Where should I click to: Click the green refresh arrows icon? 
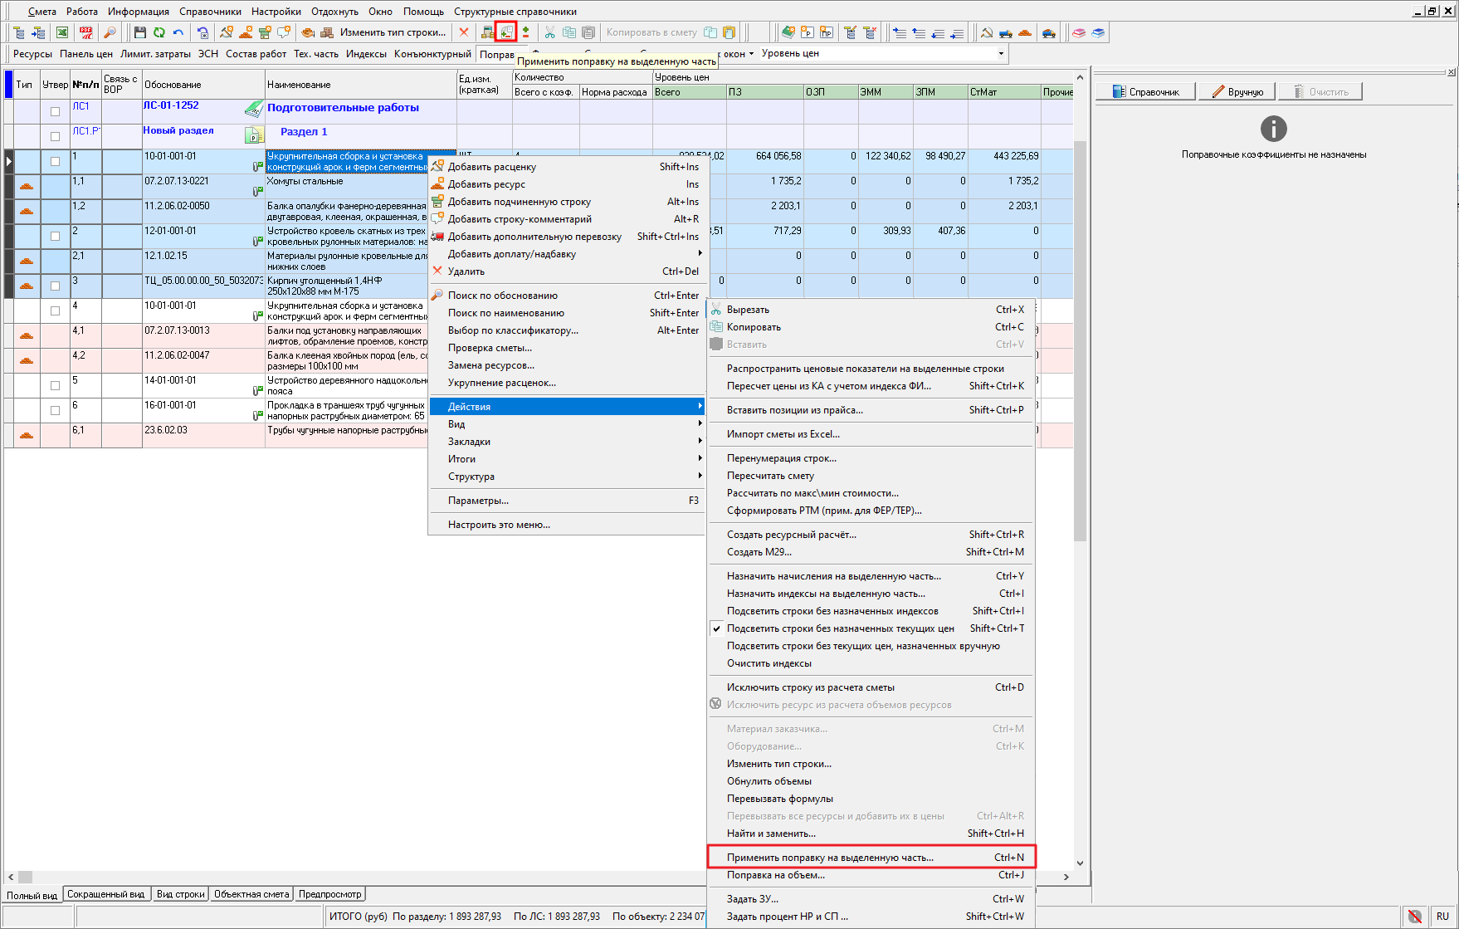point(159,32)
